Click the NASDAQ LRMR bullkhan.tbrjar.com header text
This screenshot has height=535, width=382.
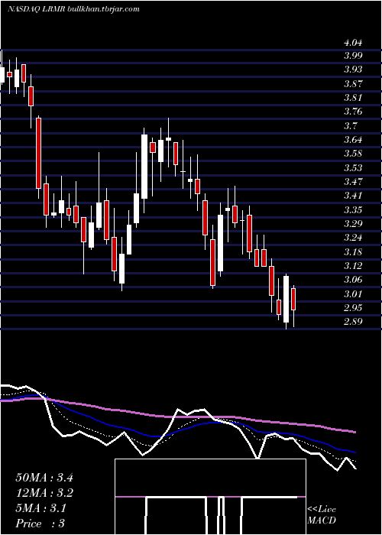coord(73,9)
